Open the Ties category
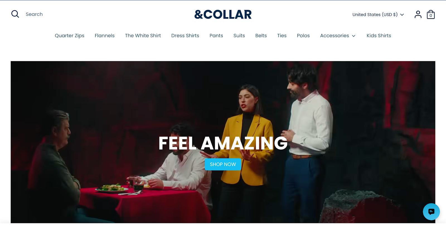This screenshot has width=446, height=225. [x=282, y=36]
